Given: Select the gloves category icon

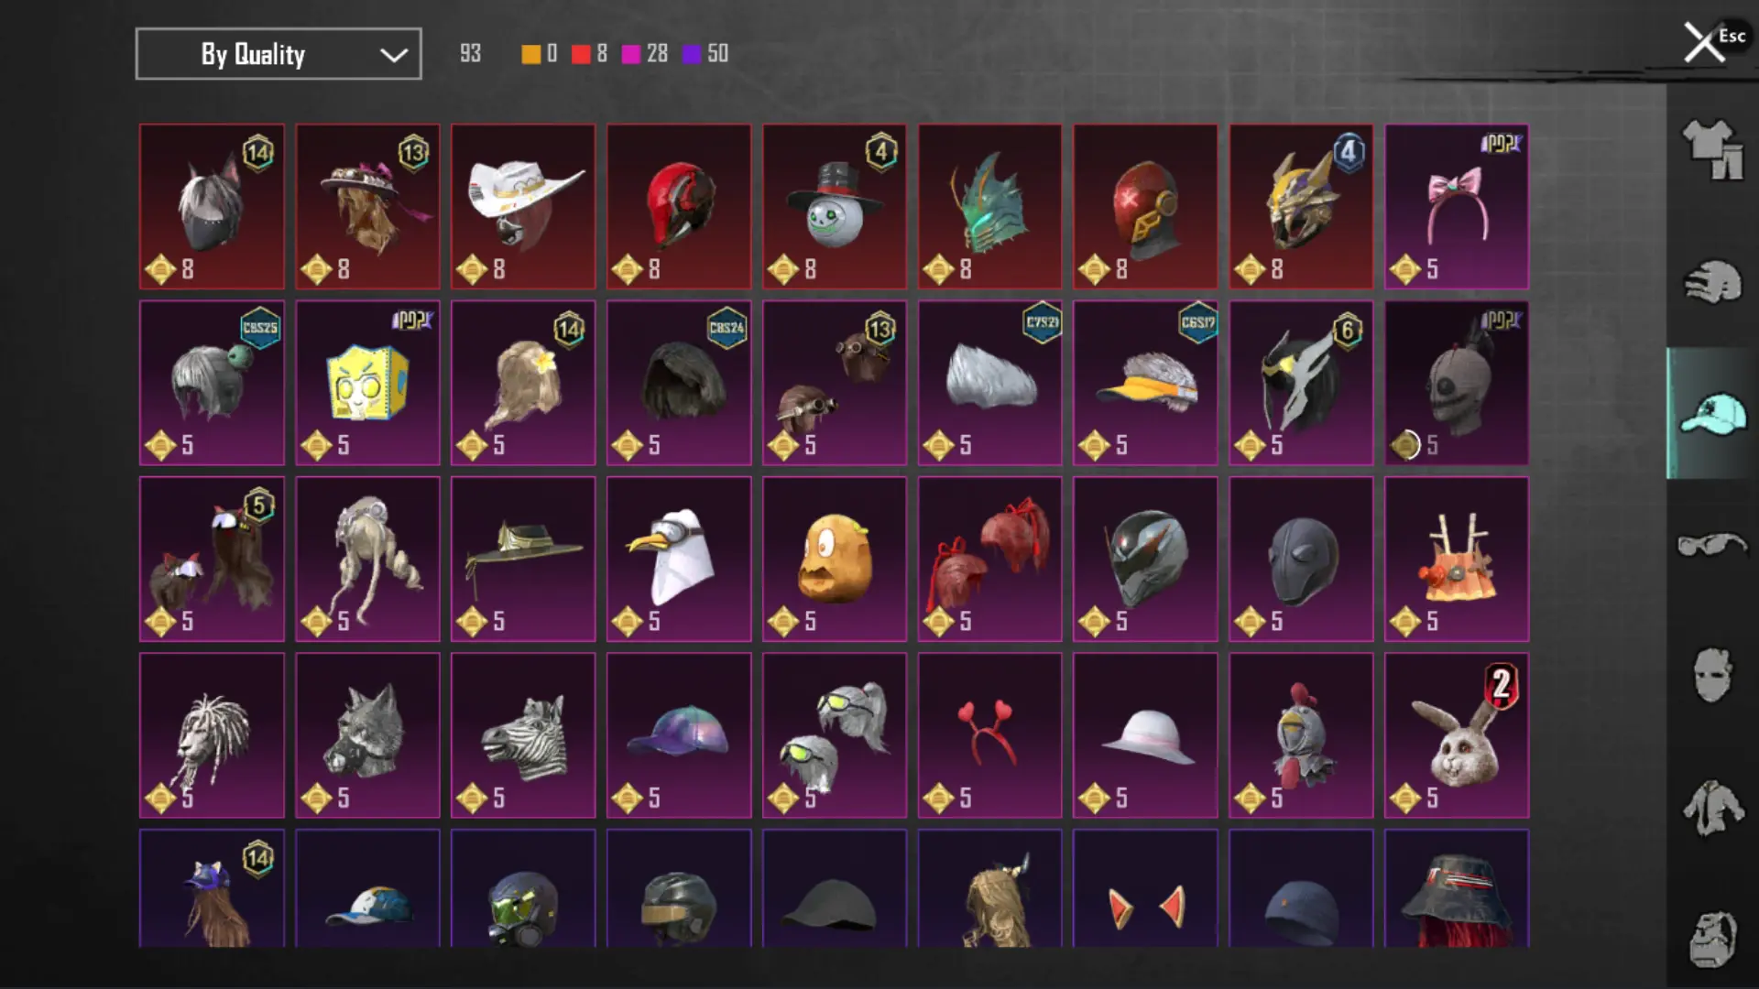Looking at the screenshot, I should (x=1712, y=281).
